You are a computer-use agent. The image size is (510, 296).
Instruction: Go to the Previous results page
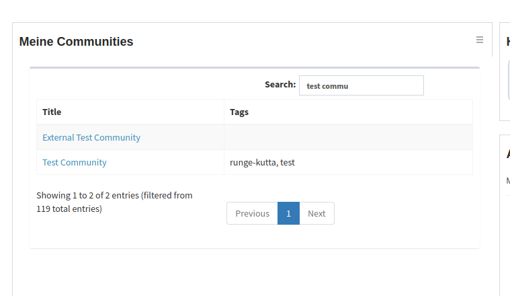[x=253, y=213]
